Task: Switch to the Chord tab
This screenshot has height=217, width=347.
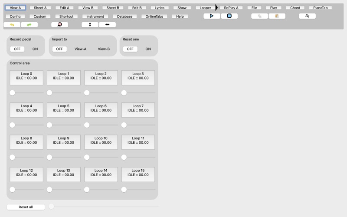Action: point(295,8)
